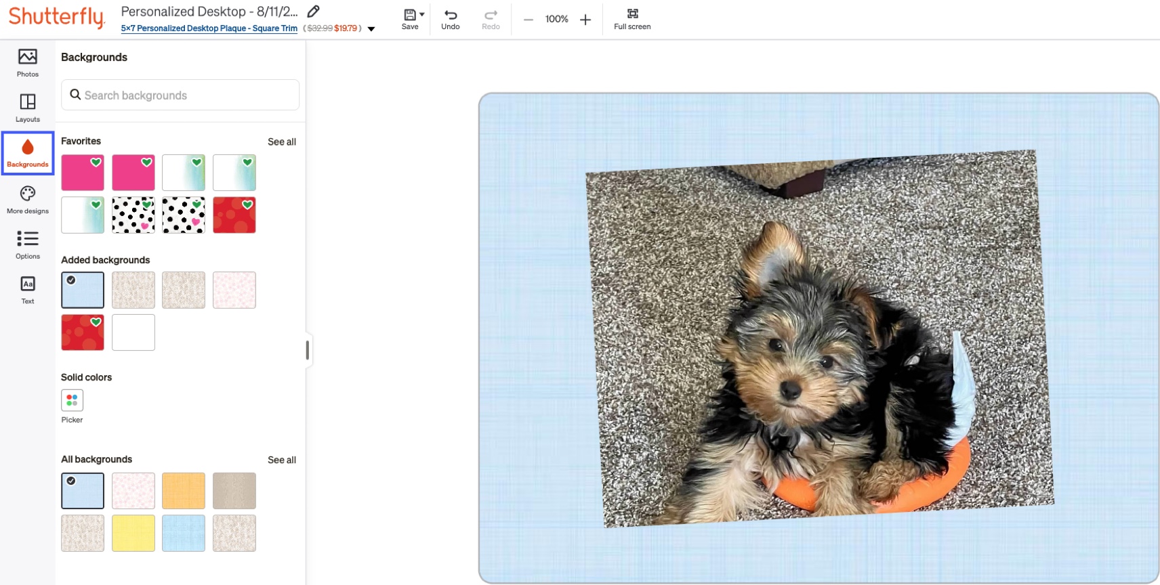Open the Photos sidebar panel
Viewport: 1160px width, 585px height.
click(x=28, y=63)
